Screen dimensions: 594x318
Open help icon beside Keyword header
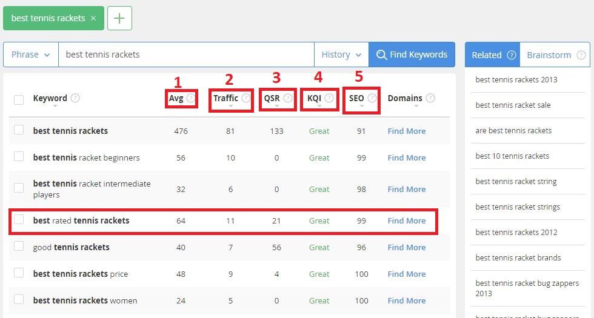75,98
